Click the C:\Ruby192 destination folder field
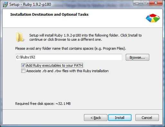165x127 pixels. pyautogui.click(x=69, y=57)
